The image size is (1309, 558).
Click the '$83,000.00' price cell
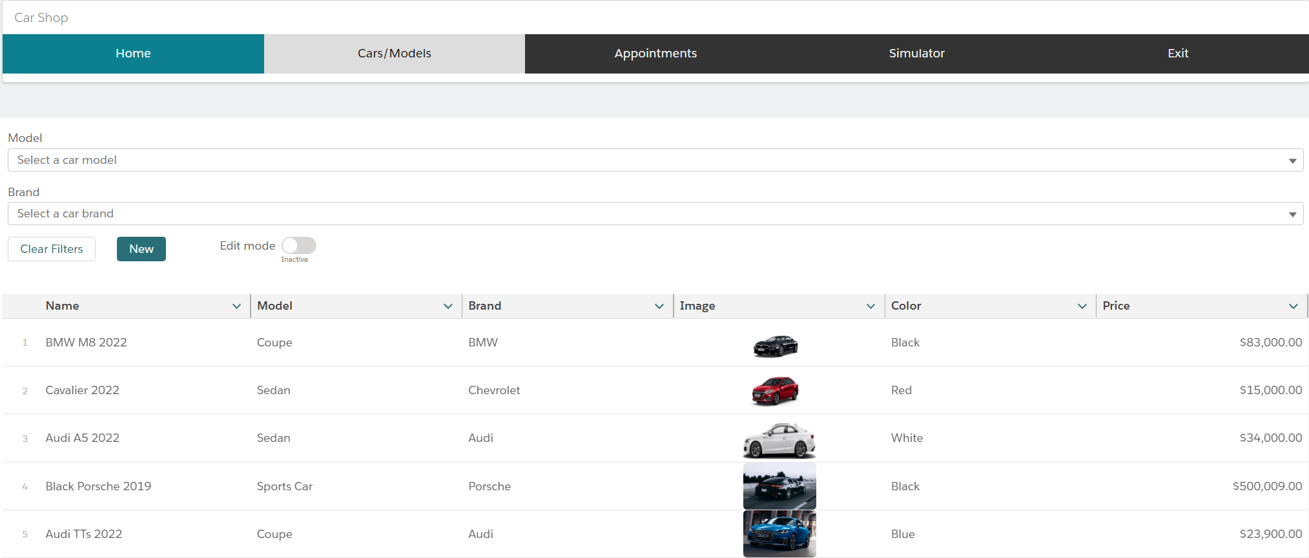(1270, 343)
